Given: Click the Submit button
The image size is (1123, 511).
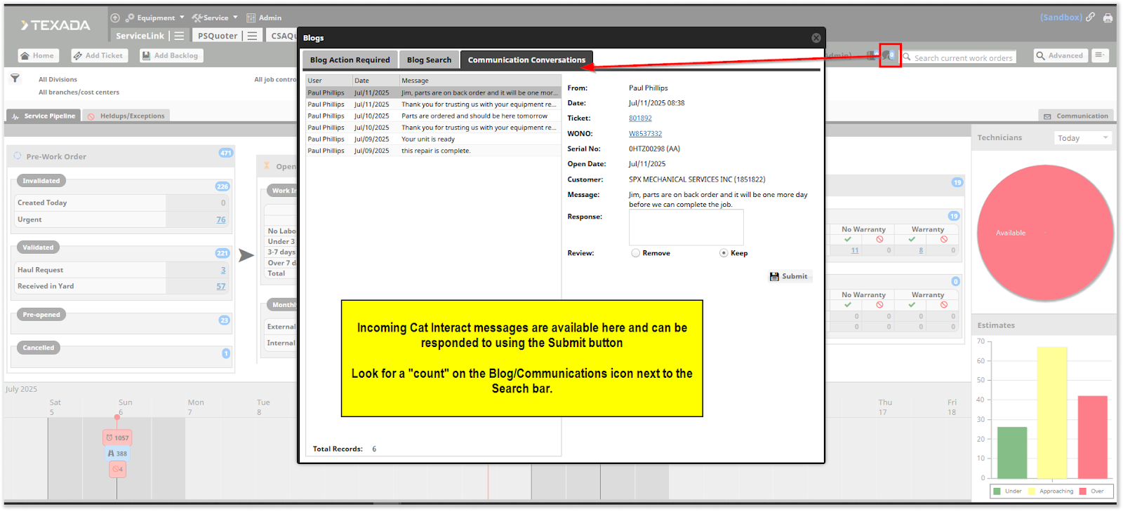Looking at the screenshot, I should [x=789, y=276].
